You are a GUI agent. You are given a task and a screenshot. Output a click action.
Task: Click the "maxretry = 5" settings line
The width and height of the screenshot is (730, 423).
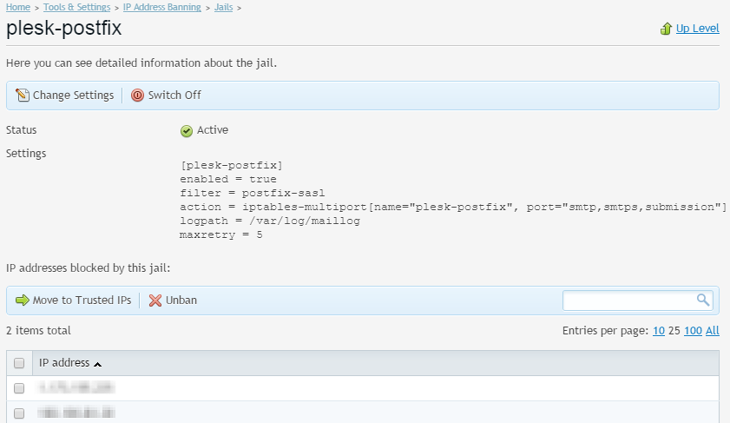(x=221, y=235)
